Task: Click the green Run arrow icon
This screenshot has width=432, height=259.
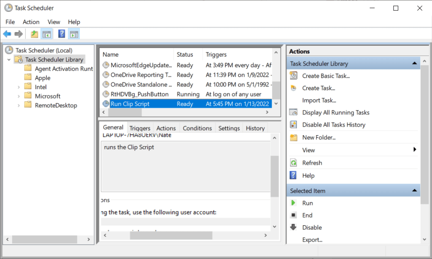Action: [x=293, y=203]
